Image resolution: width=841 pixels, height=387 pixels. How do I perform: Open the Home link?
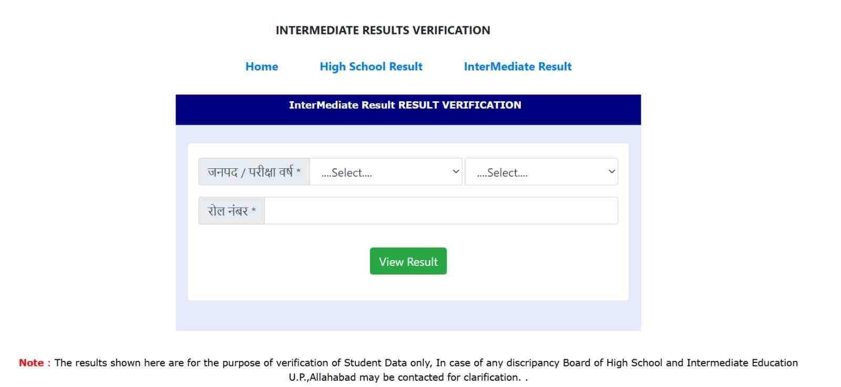click(261, 67)
